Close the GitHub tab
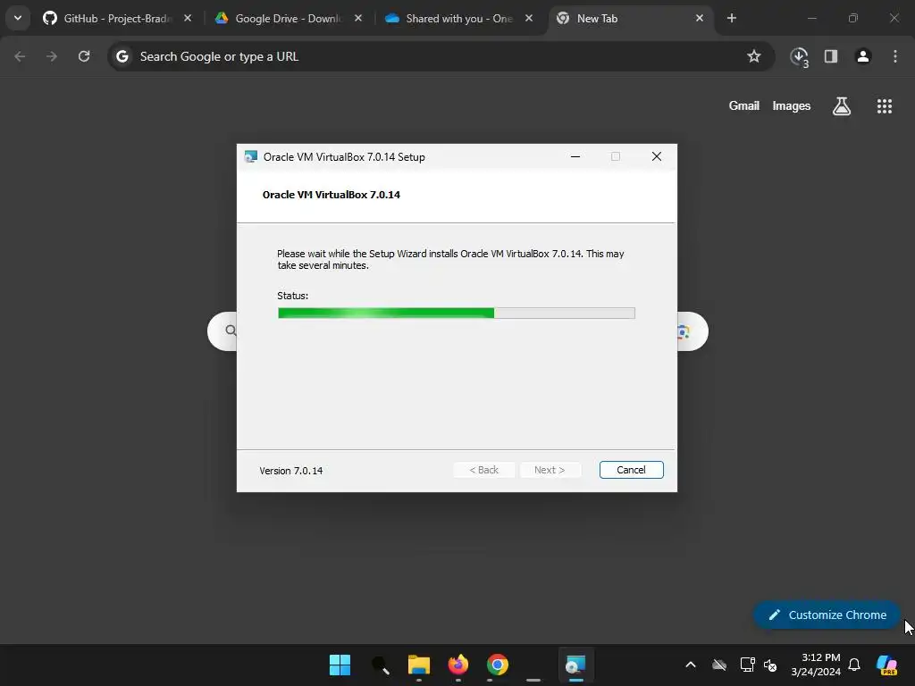This screenshot has width=915, height=686. point(188,18)
